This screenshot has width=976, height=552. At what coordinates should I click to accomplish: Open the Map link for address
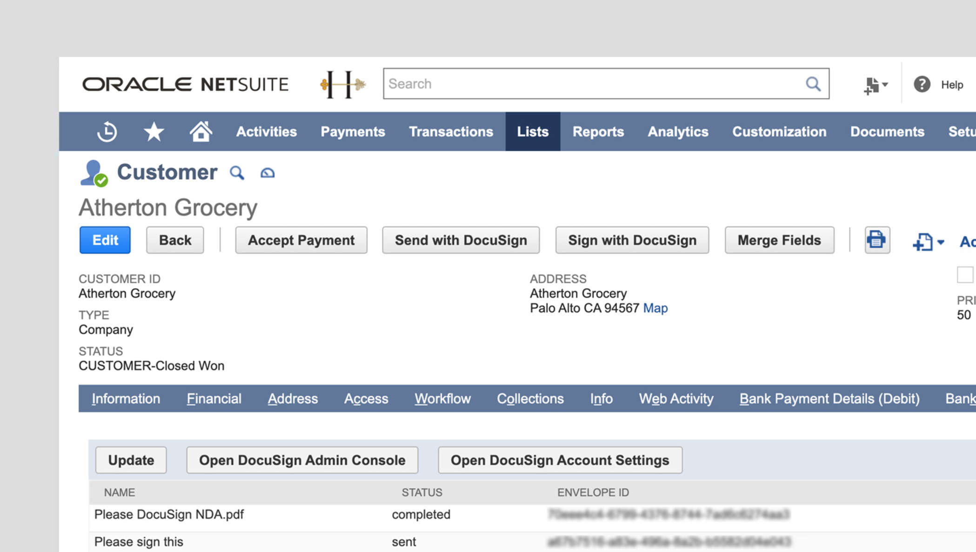pyautogui.click(x=655, y=308)
